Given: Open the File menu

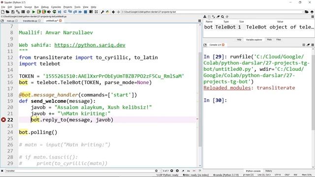Looking at the screenshot, I should [3, 7].
